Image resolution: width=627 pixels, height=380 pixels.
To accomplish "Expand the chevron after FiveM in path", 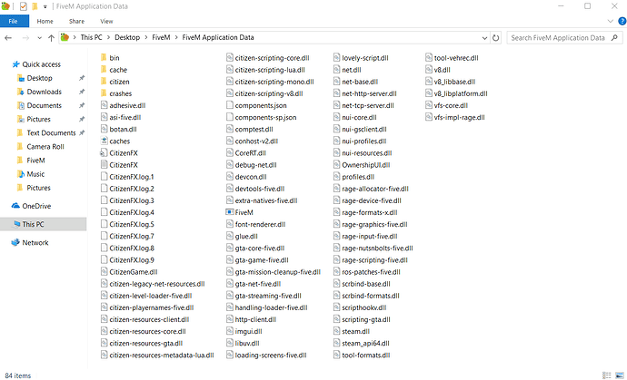I will pyautogui.click(x=176, y=37).
